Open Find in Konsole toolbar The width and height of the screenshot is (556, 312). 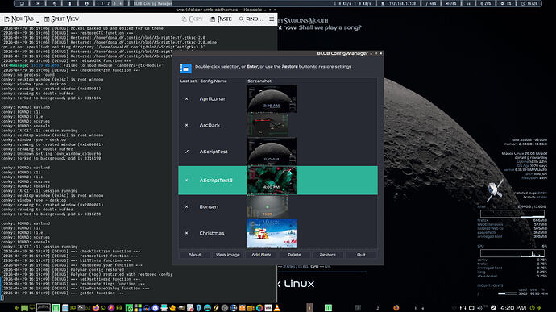click(251, 19)
